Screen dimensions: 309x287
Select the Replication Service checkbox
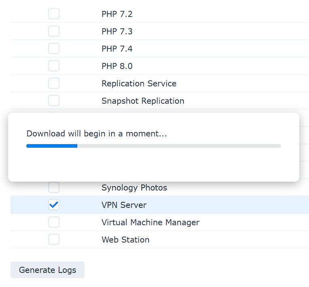[x=54, y=83]
